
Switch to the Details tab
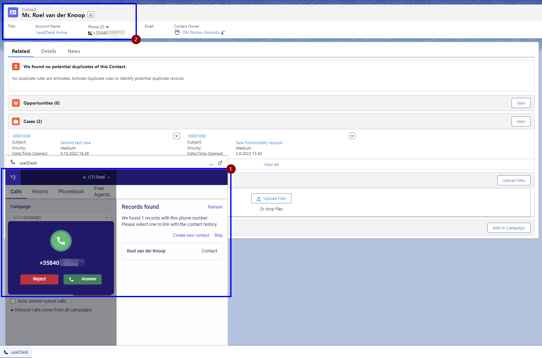click(49, 51)
